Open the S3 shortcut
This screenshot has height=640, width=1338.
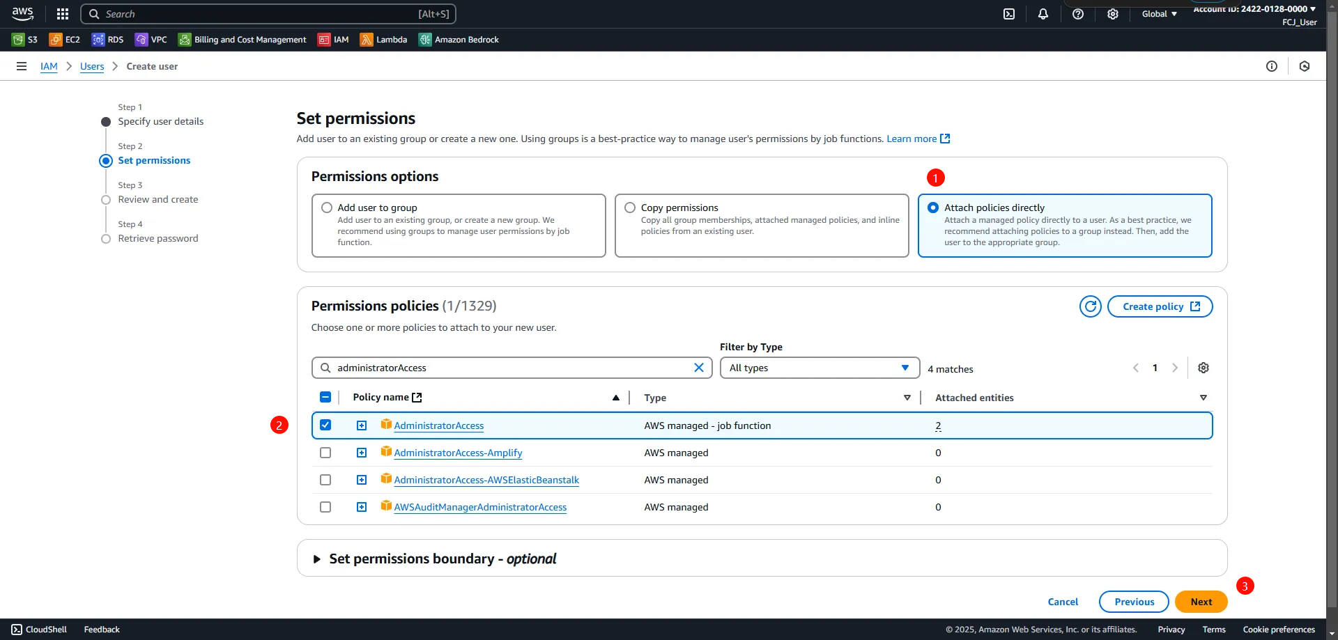coord(25,40)
